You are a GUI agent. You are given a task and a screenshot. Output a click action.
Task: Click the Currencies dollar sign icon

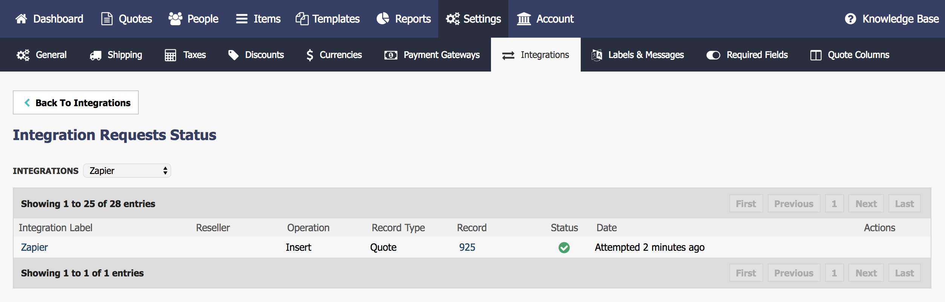tap(310, 55)
